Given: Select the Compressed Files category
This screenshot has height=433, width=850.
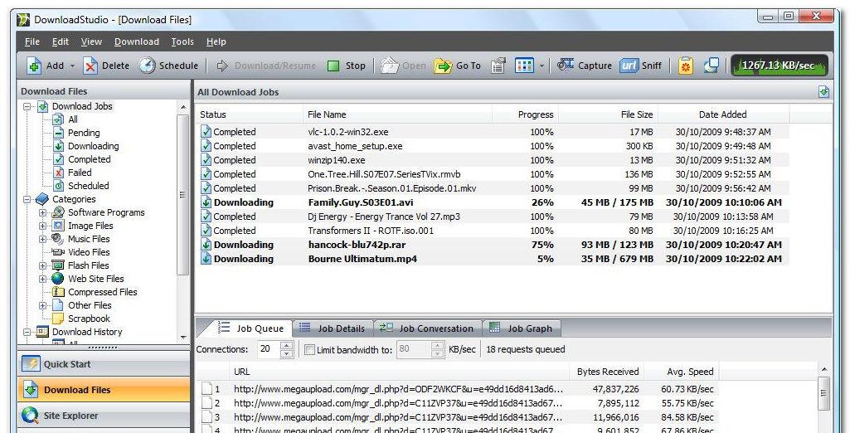Looking at the screenshot, I should click(102, 292).
